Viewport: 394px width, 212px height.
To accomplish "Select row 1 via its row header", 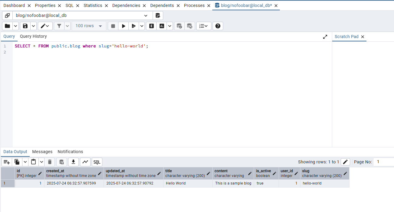I will coord(8,183).
